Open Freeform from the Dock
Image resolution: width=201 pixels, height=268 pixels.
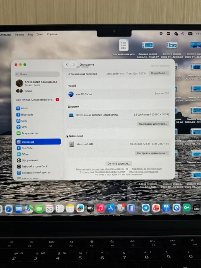80,209
